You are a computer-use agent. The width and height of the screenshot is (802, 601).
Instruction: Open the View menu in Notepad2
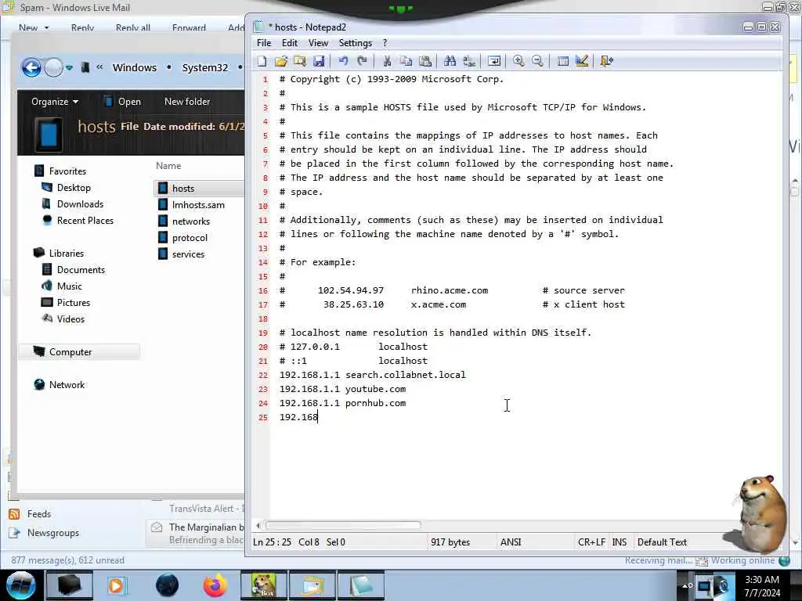pos(318,43)
